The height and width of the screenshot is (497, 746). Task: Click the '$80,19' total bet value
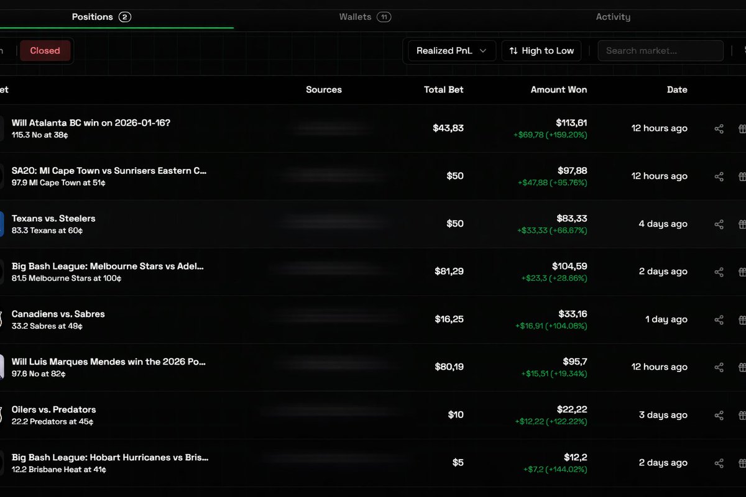pos(449,367)
